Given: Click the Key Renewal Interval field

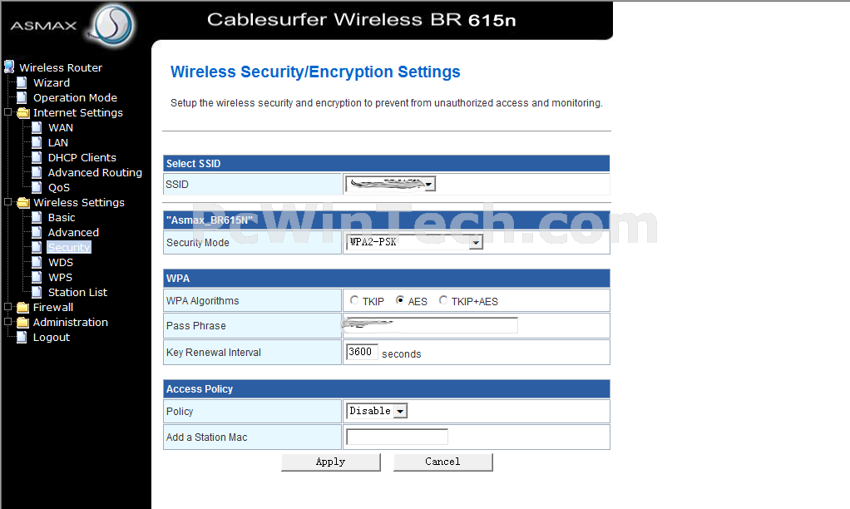Looking at the screenshot, I should [x=362, y=352].
